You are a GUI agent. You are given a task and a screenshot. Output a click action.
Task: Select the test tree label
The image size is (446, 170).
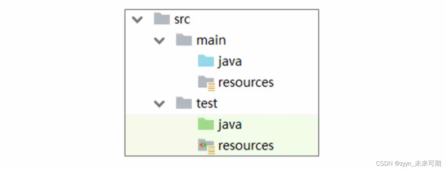click(207, 104)
